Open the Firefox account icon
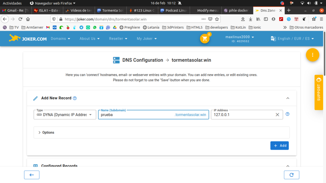This screenshot has width=326, height=183. tap(273, 19)
